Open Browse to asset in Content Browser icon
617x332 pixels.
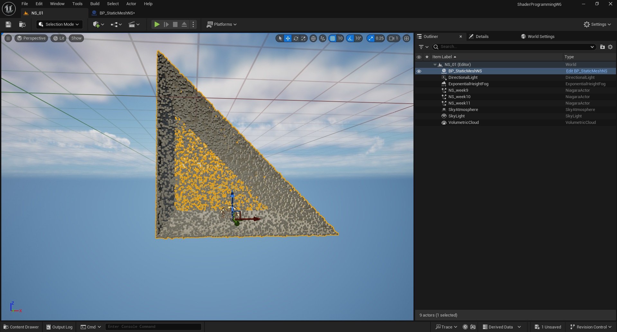point(22,24)
